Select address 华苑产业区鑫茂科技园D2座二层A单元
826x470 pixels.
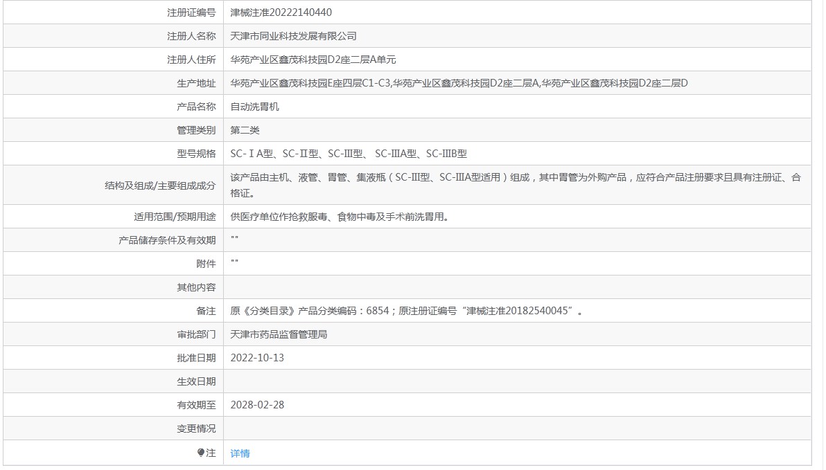tap(313, 60)
